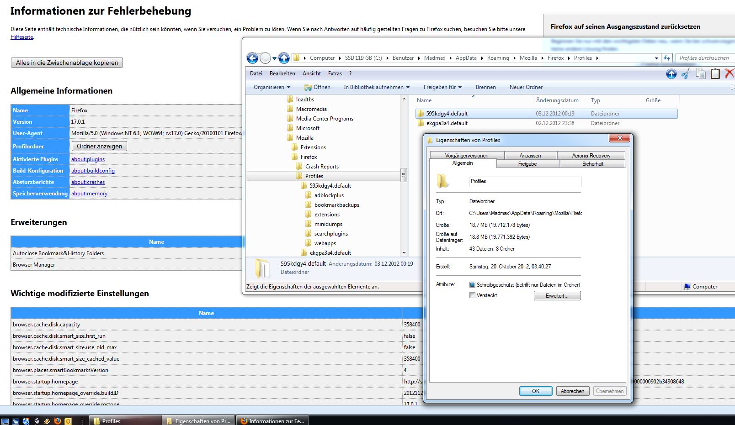Sort the file list by Änderungsdatum column
Image resolution: width=735 pixels, height=425 pixels.
point(557,100)
